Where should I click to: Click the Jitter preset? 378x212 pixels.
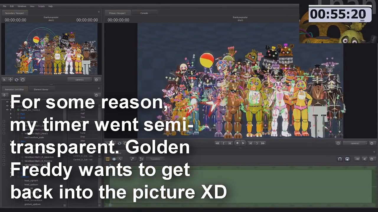coord(83,141)
